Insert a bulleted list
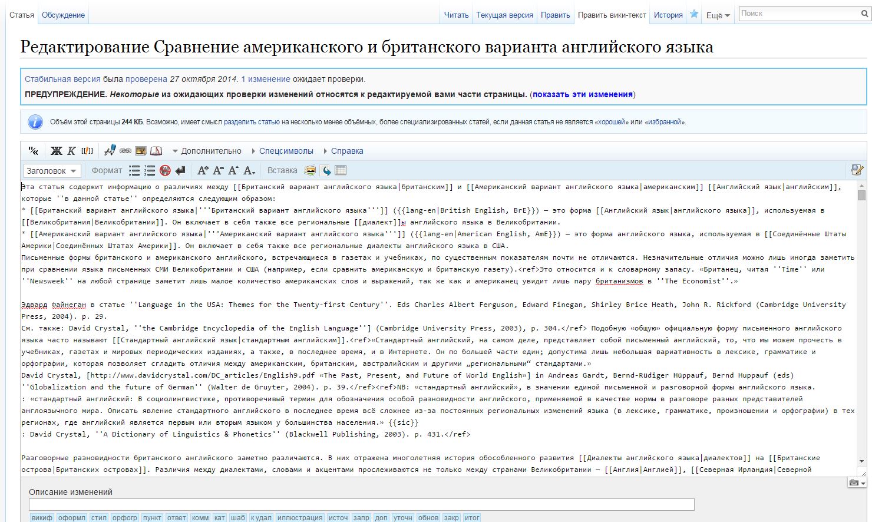The height and width of the screenshot is (522, 872). (134, 170)
